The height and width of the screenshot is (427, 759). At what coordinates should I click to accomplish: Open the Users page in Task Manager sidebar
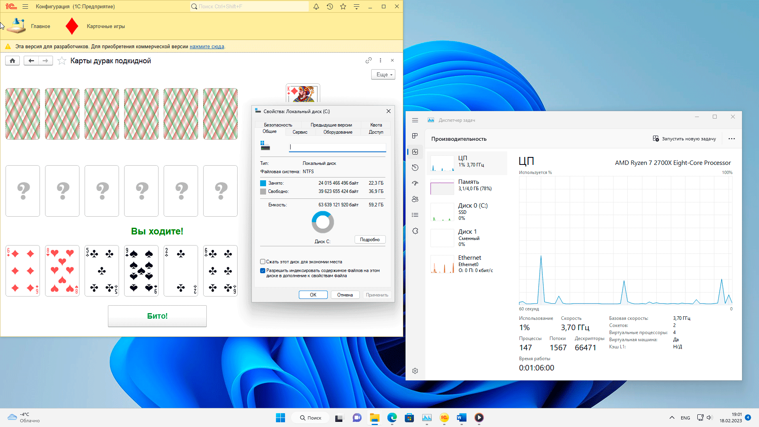415,199
